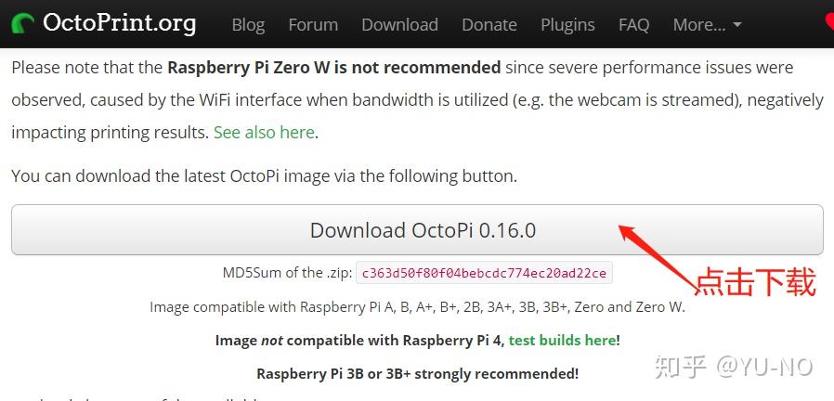Open the FAQ nav item

(633, 25)
